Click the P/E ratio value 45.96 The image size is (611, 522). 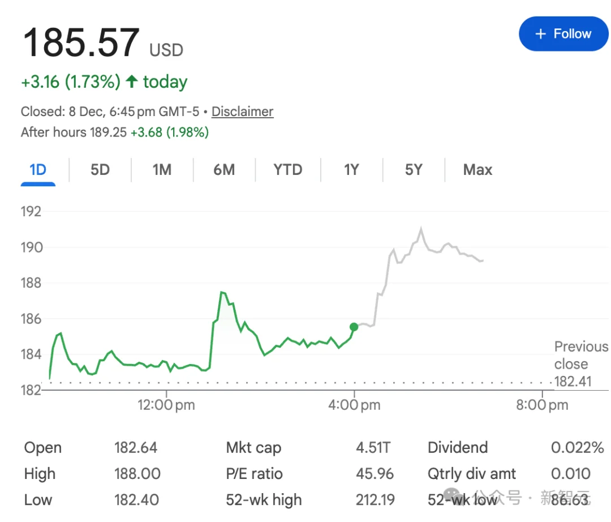click(374, 473)
